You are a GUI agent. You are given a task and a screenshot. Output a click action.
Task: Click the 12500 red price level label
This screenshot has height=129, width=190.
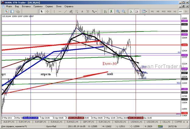click(x=185, y=45)
